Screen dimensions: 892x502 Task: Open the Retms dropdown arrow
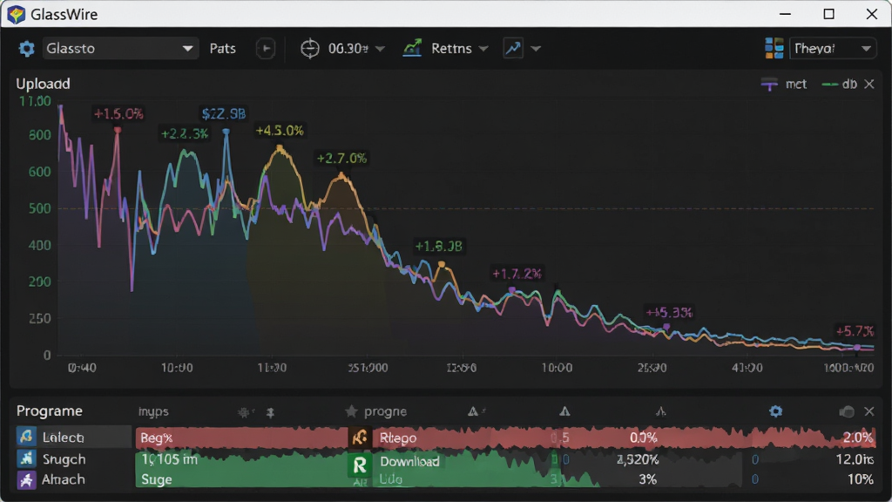(x=483, y=49)
